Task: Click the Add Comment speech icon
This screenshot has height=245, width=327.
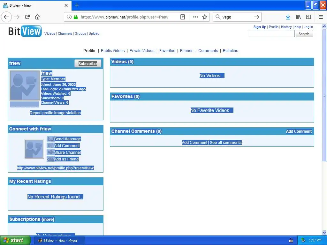Action: tap(51, 145)
